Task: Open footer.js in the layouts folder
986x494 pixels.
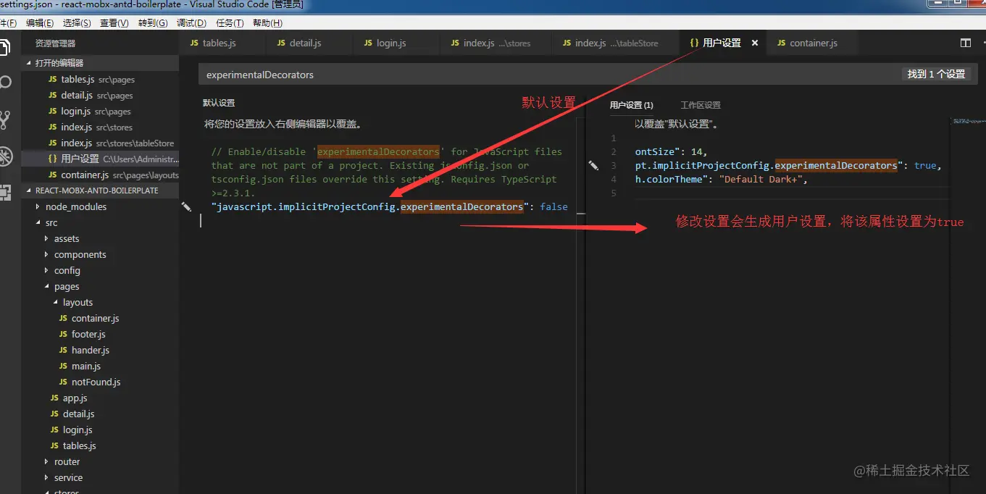Action: pos(100,335)
